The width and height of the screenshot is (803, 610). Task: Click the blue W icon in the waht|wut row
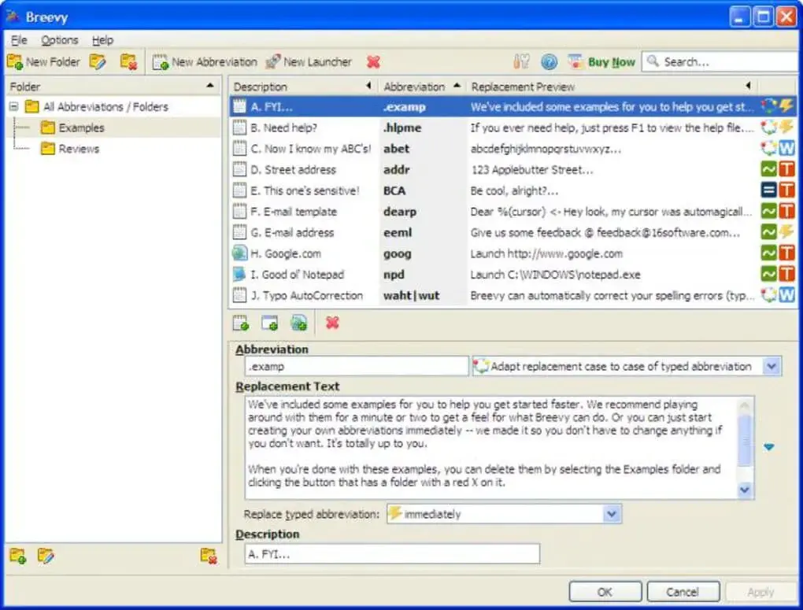click(x=786, y=295)
